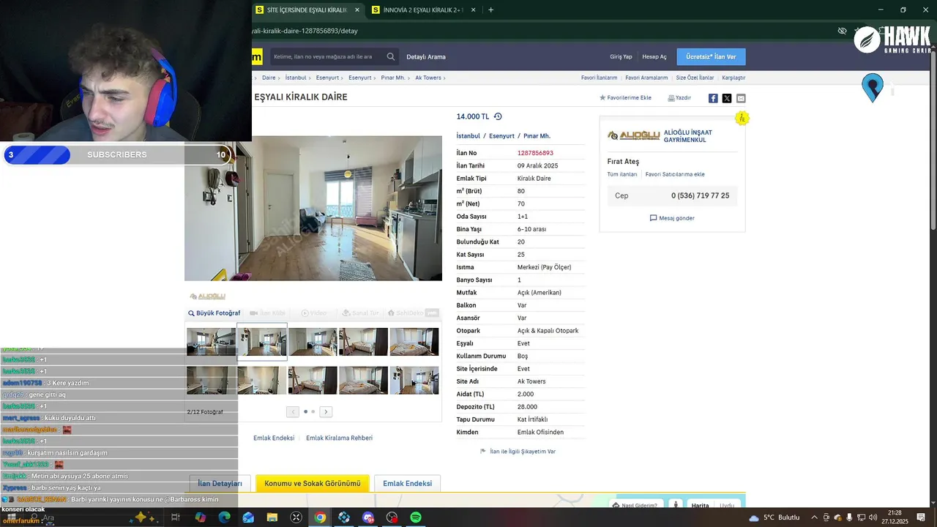Viewport: 937px width, 527px height.
Task: Close the SİTE İÇERİSİNDE browser tab
Action: click(x=357, y=10)
